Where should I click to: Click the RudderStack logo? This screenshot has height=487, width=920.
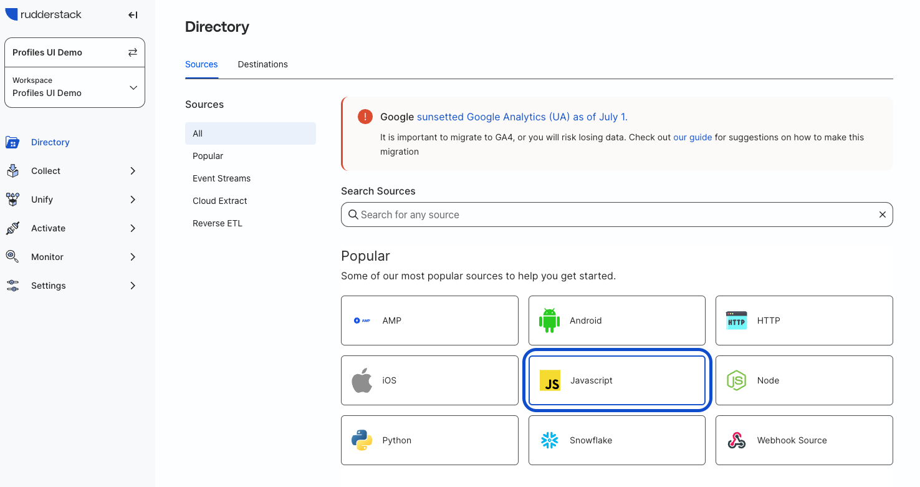[43, 14]
